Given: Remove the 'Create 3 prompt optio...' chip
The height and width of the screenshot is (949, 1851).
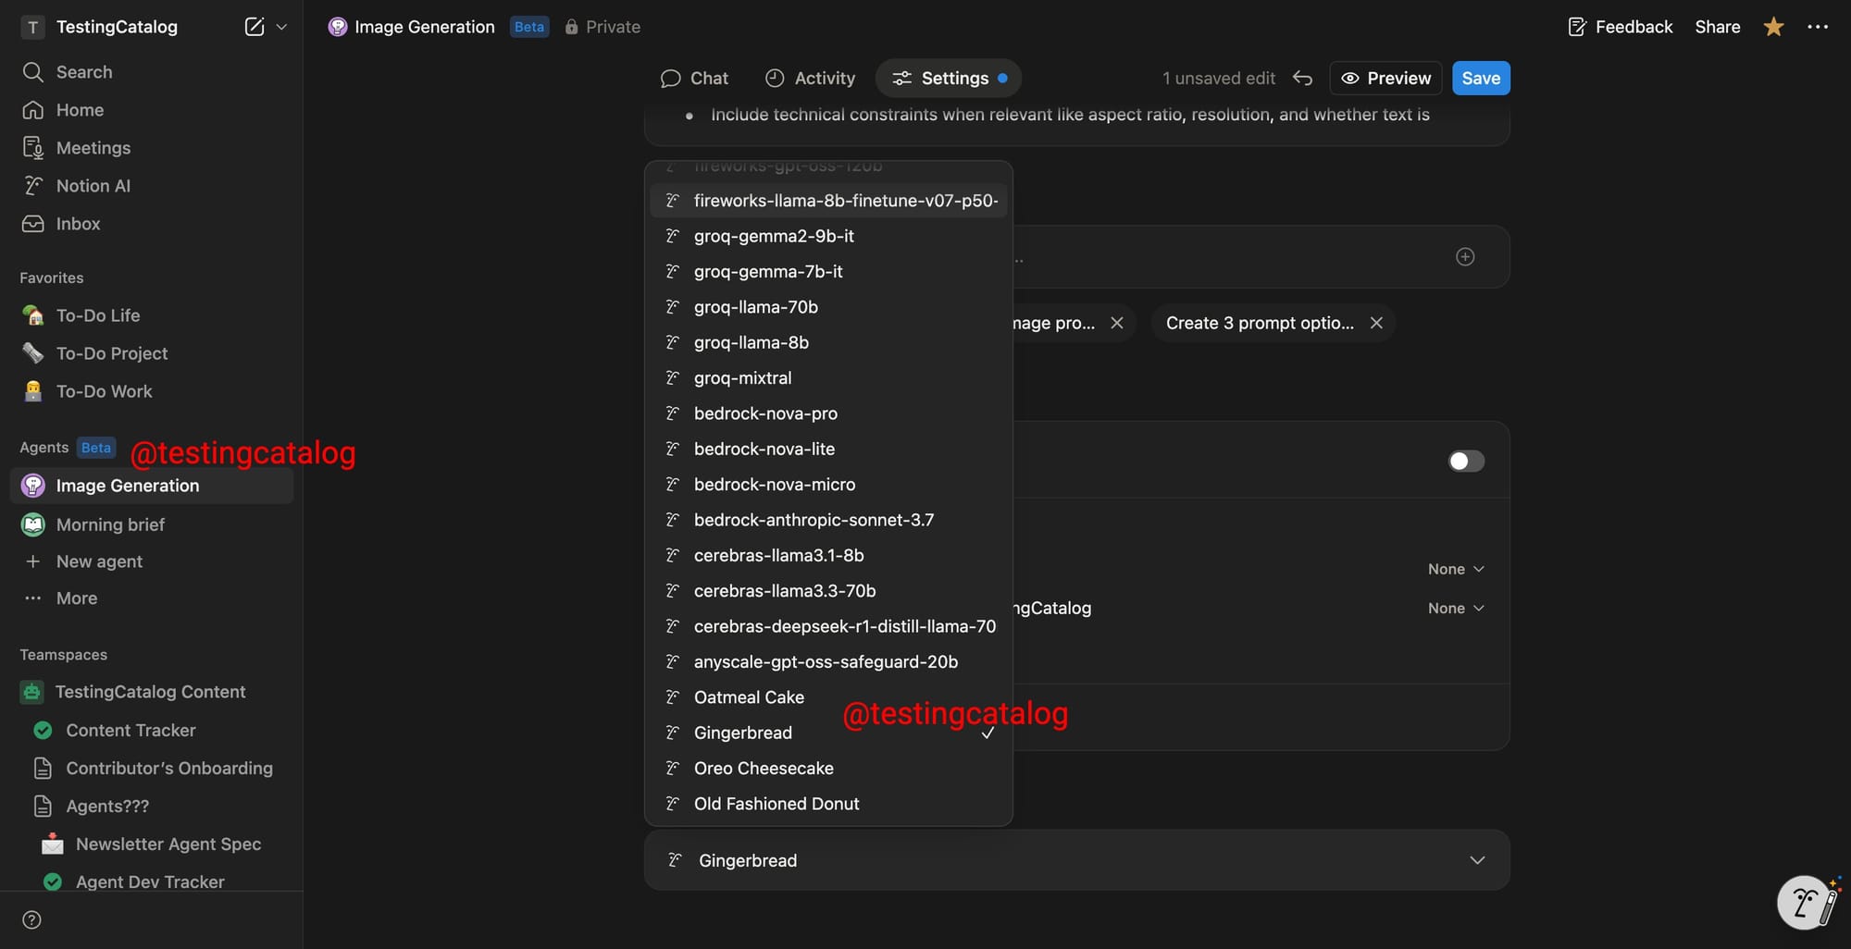Looking at the screenshot, I should 1376,323.
